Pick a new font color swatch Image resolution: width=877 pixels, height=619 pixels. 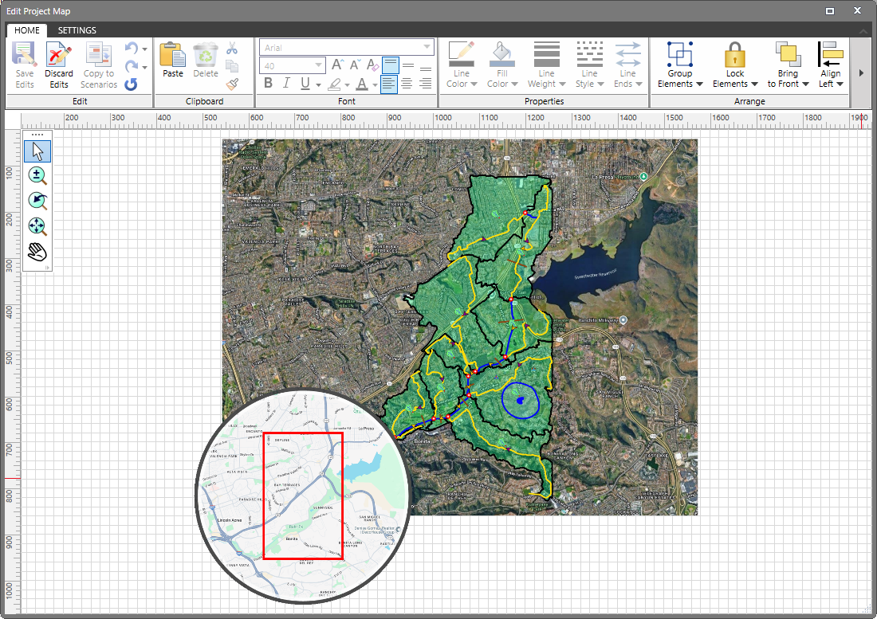[x=363, y=83]
